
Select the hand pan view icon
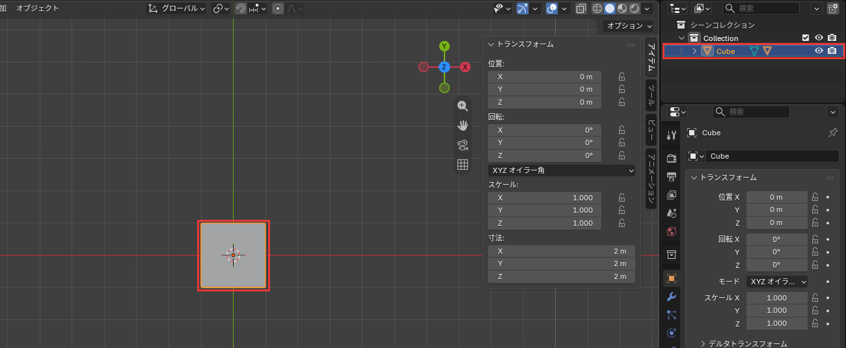463,126
